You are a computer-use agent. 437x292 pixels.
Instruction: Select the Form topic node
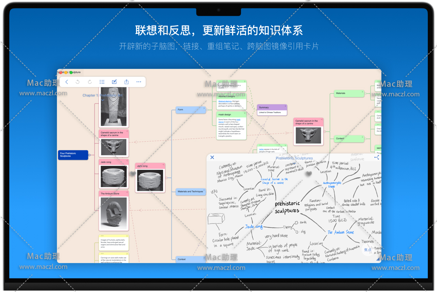click(191, 110)
